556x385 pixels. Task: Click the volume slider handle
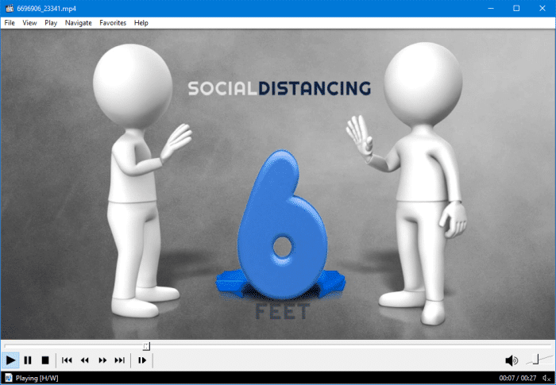pyautogui.click(x=536, y=360)
